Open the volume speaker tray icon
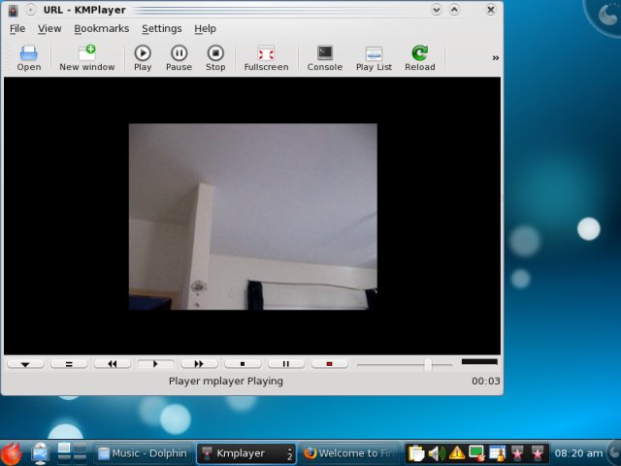 [x=437, y=453]
